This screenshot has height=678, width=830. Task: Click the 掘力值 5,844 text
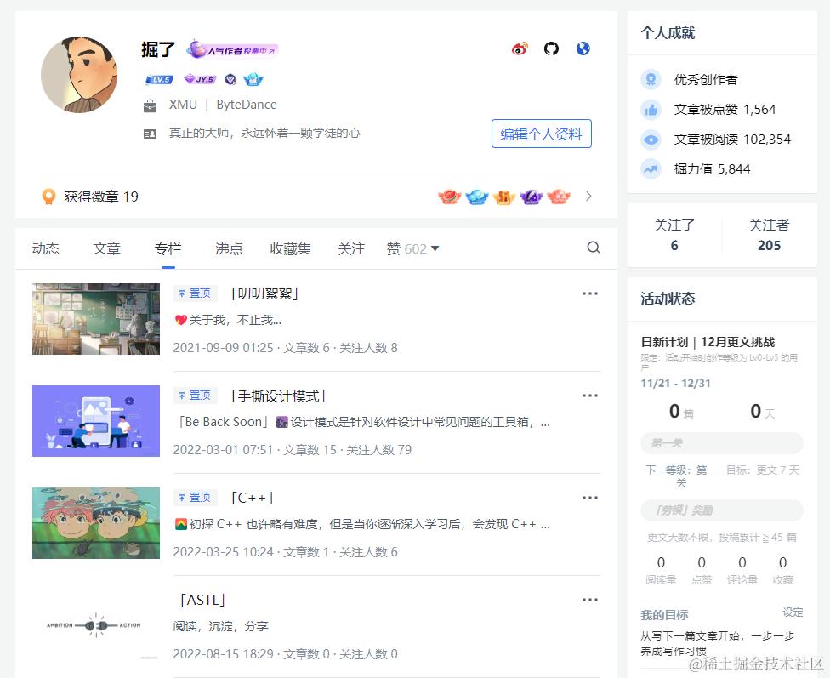tap(712, 169)
